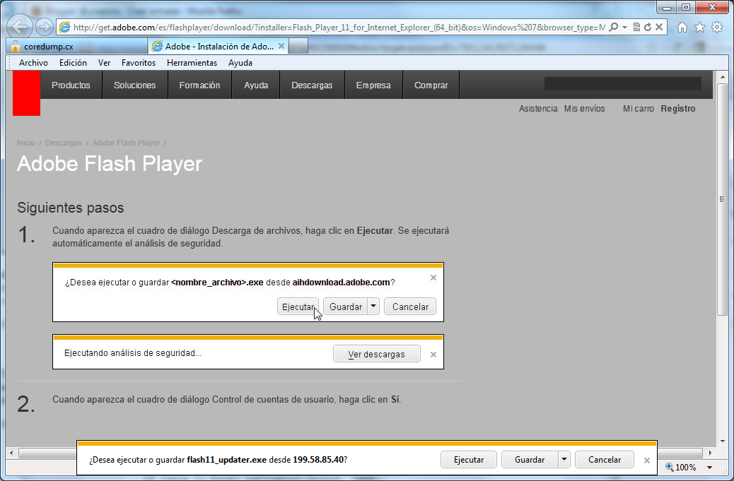Click the Descargas breadcrumb link
Image resolution: width=734 pixels, height=481 pixels.
[63, 143]
